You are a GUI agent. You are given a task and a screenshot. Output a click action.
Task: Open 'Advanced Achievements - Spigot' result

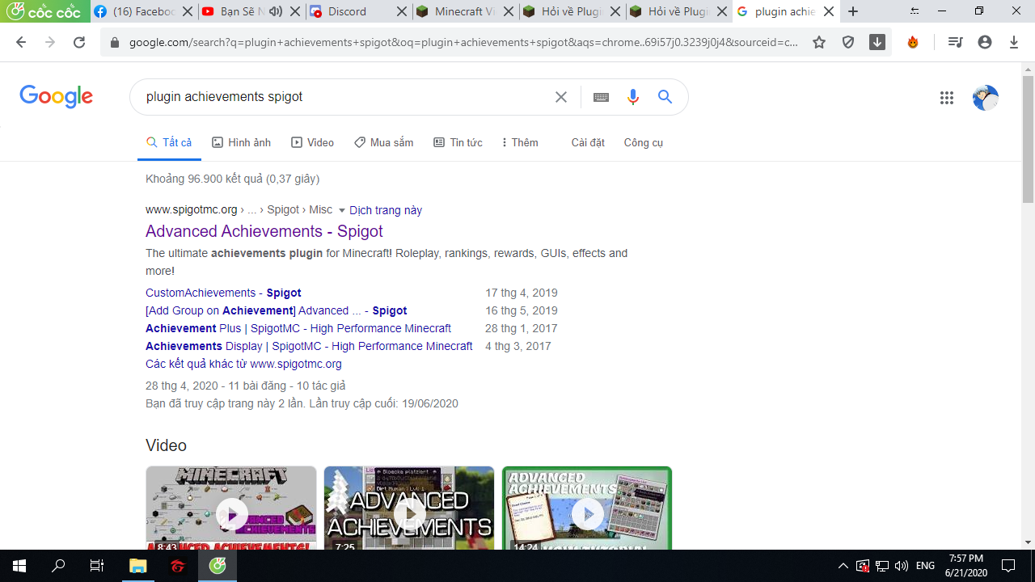264,231
